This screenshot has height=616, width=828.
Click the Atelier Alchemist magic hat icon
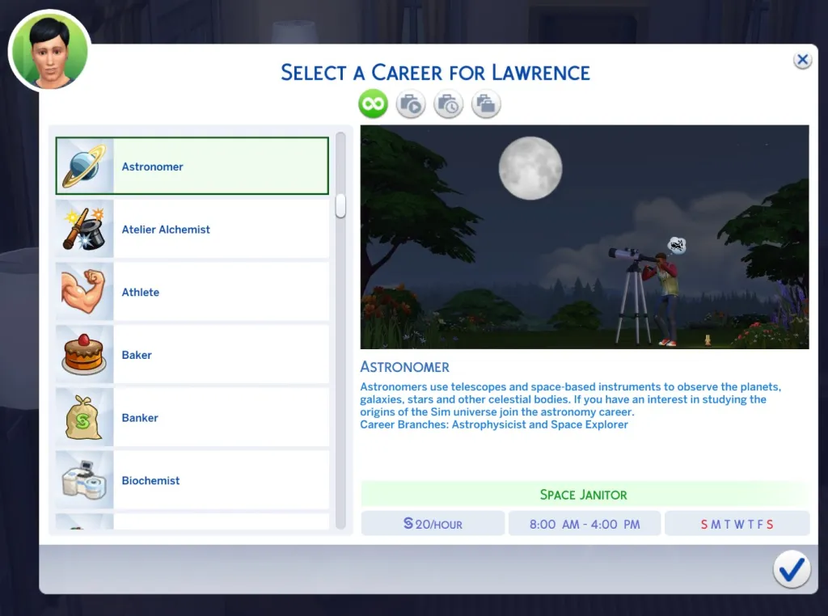(84, 230)
